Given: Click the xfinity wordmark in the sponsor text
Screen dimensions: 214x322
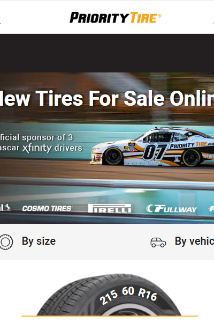Looking at the screenshot, I should point(37,148).
